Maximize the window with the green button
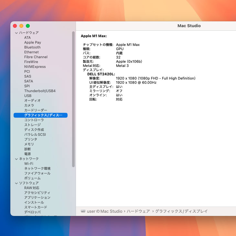 pos(28,26)
